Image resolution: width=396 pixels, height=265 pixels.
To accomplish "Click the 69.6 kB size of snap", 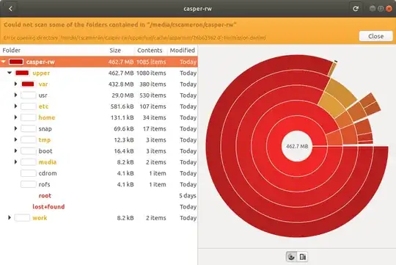I will [124, 128].
